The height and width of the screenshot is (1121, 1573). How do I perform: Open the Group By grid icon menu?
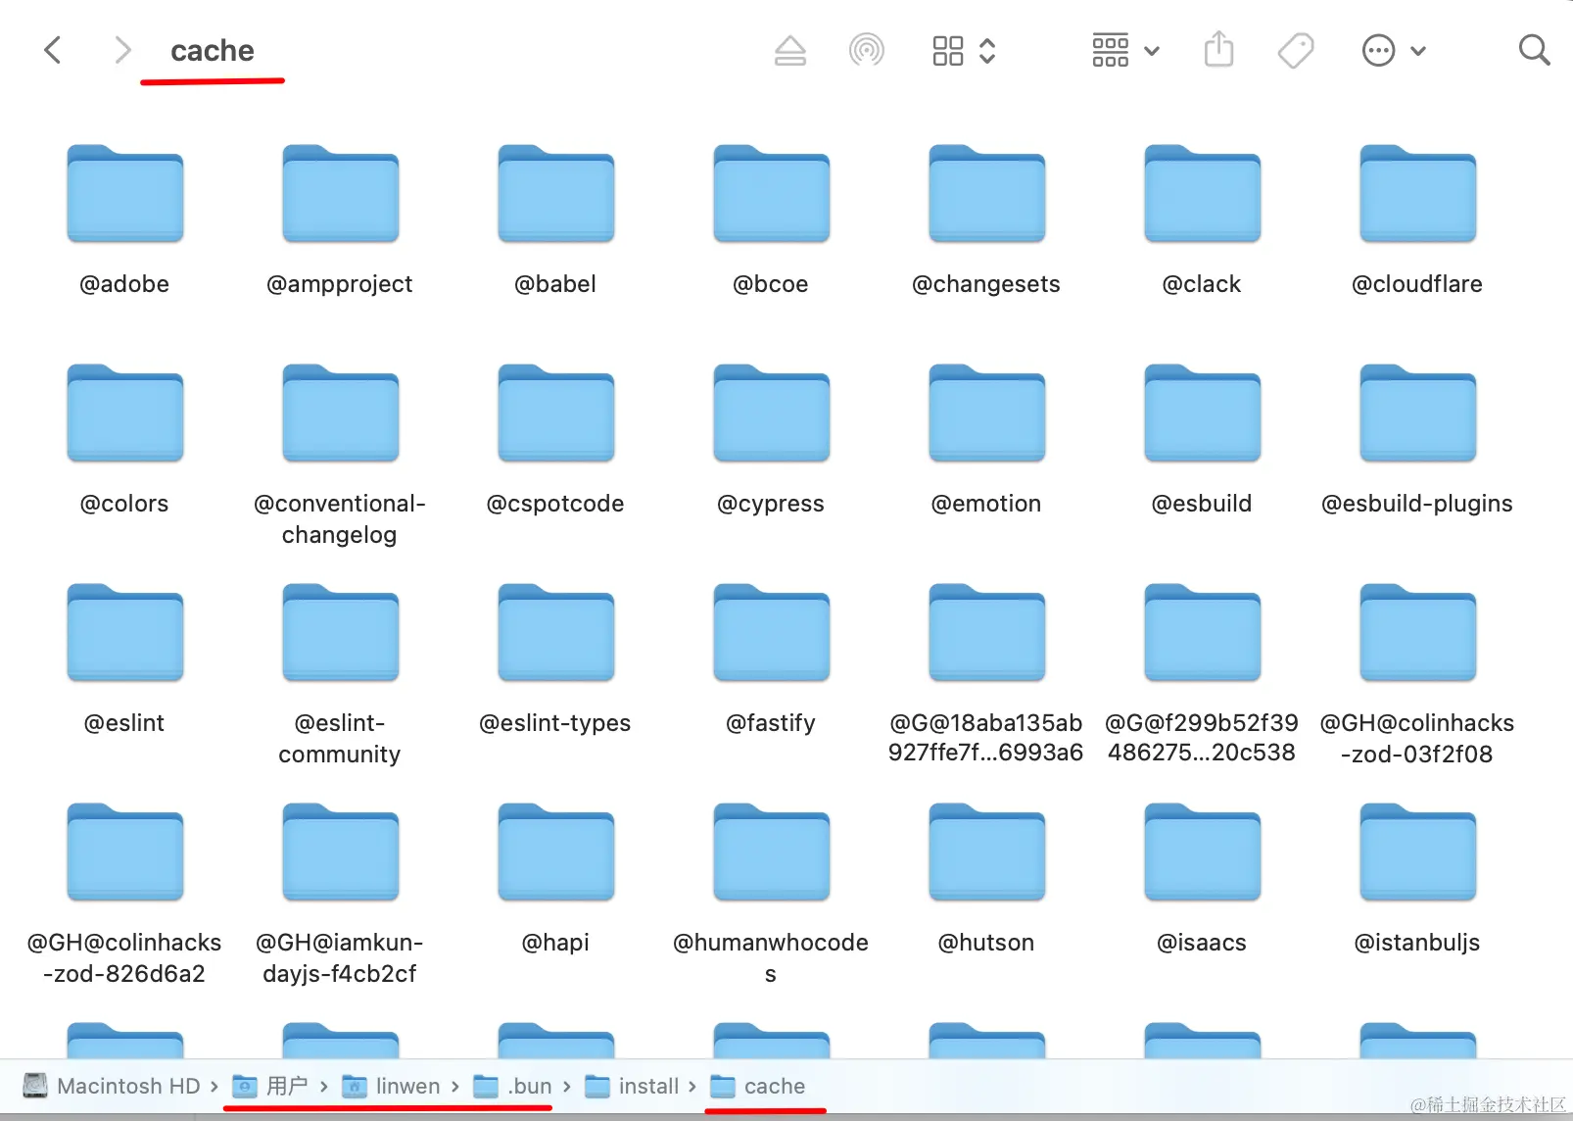tap(1111, 50)
